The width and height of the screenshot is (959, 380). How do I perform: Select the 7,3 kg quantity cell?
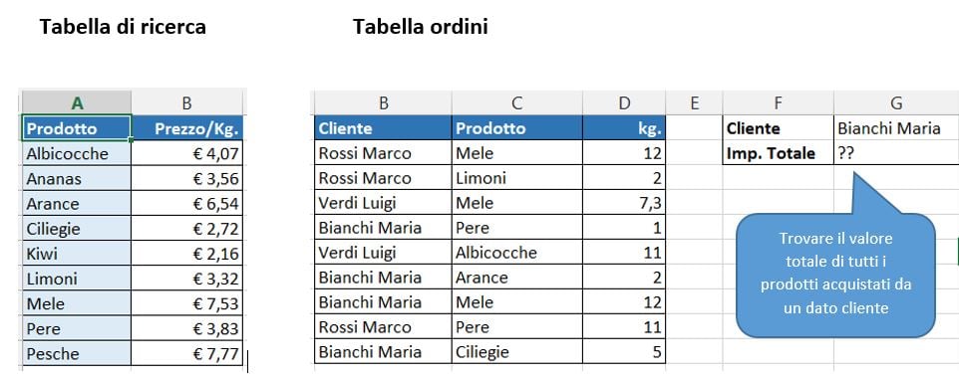pyautogui.click(x=624, y=203)
